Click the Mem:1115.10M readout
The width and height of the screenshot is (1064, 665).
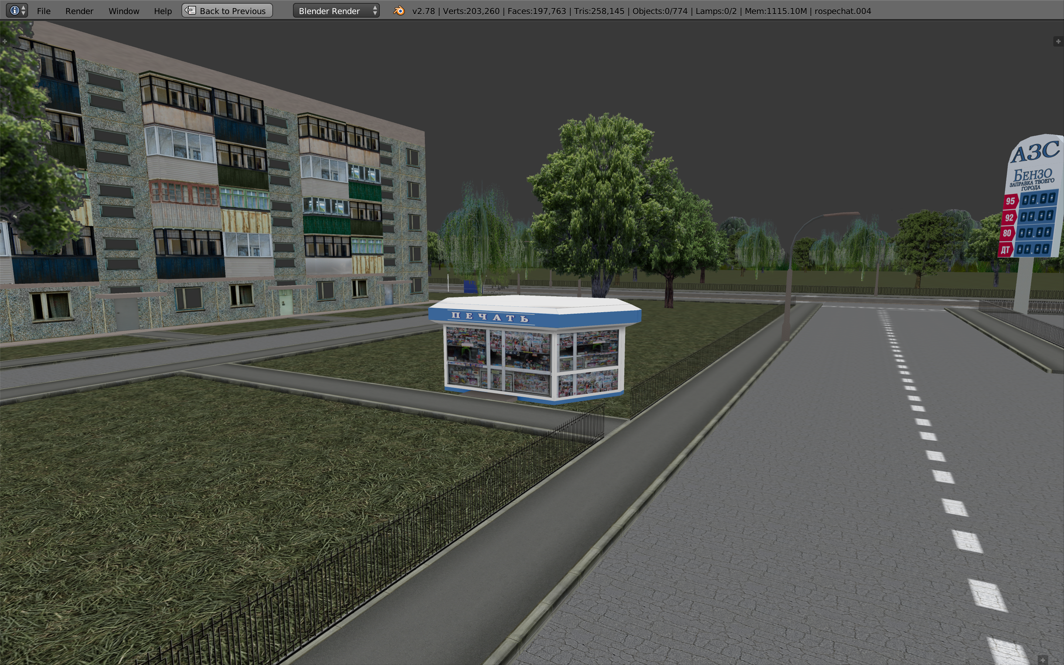[x=775, y=11]
